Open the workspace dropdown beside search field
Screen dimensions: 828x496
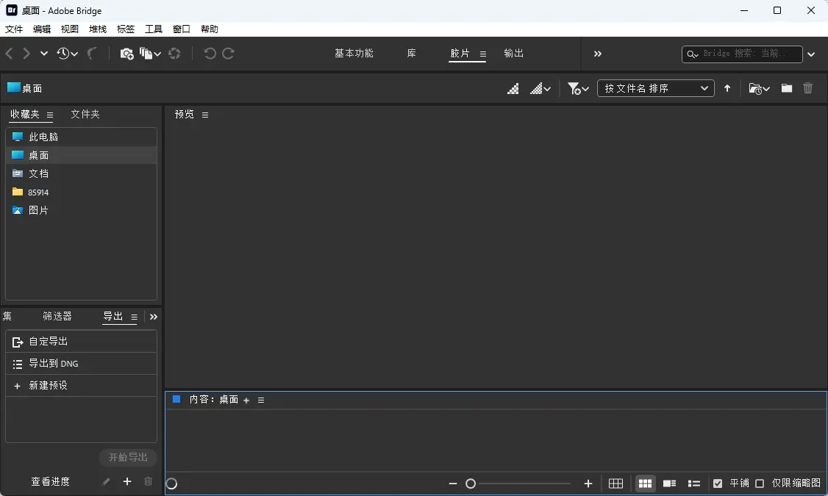(x=811, y=54)
